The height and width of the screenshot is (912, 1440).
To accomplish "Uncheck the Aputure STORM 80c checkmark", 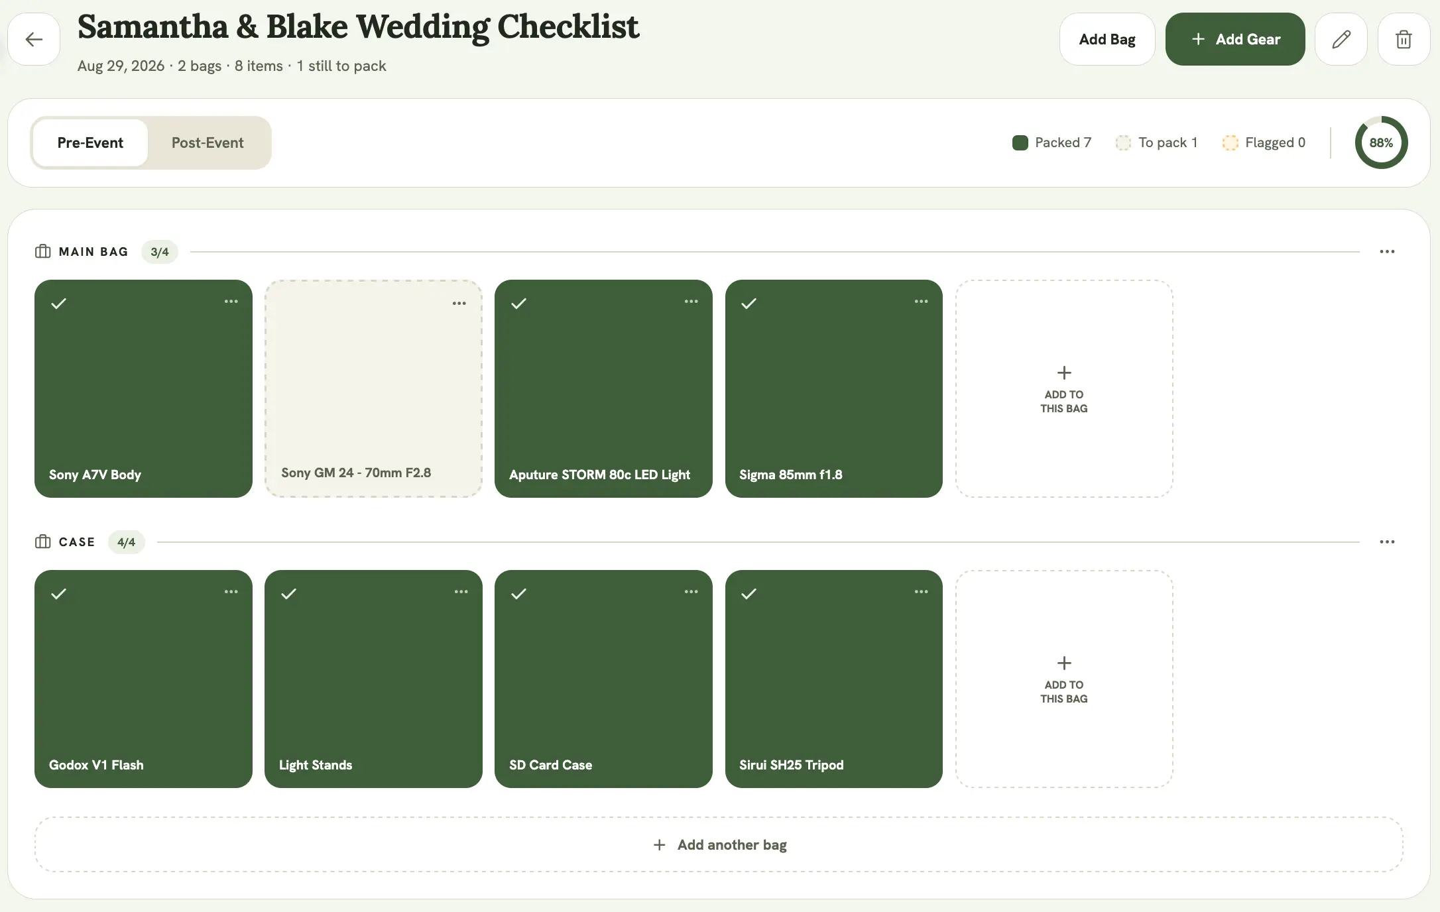I will pos(519,304).
